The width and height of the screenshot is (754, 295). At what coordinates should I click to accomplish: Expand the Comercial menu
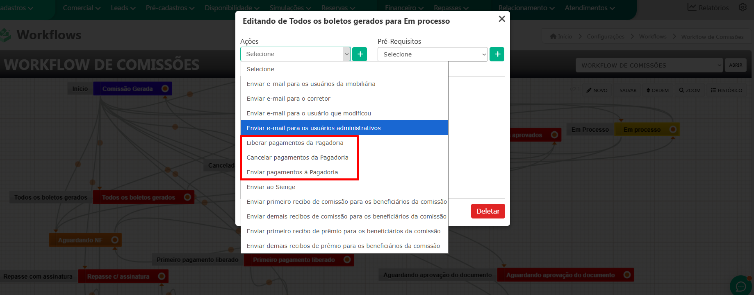[x=82, y=8]
